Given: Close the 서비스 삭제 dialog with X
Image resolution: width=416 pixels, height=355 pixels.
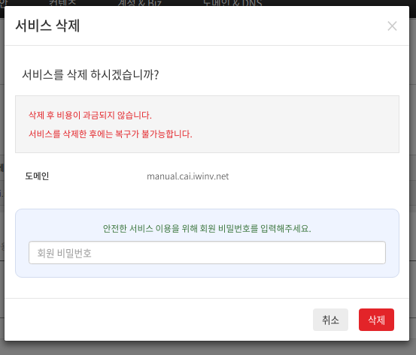Looking at the screenshot, I should pos(392,26).
